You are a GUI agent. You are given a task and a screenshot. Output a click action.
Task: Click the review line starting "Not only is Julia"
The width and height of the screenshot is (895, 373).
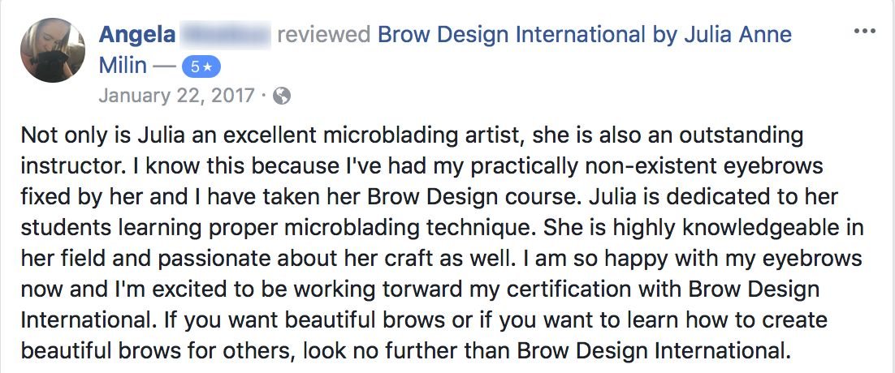click(x=412, y=135)
